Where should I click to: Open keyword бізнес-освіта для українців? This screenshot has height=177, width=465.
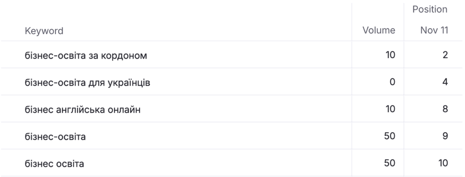[88, 83]
